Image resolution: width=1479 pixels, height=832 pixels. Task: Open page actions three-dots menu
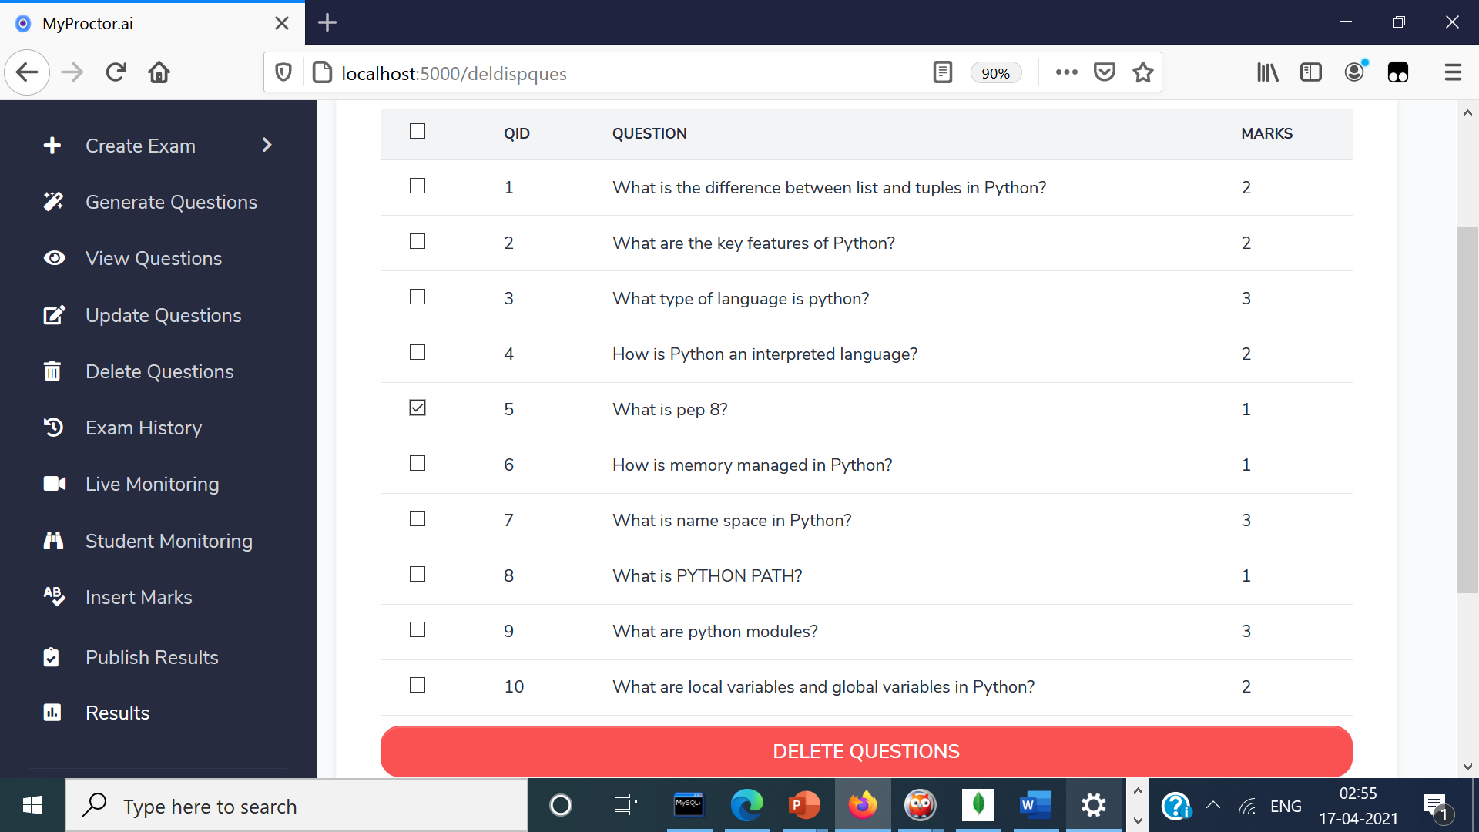point(1066,72)
